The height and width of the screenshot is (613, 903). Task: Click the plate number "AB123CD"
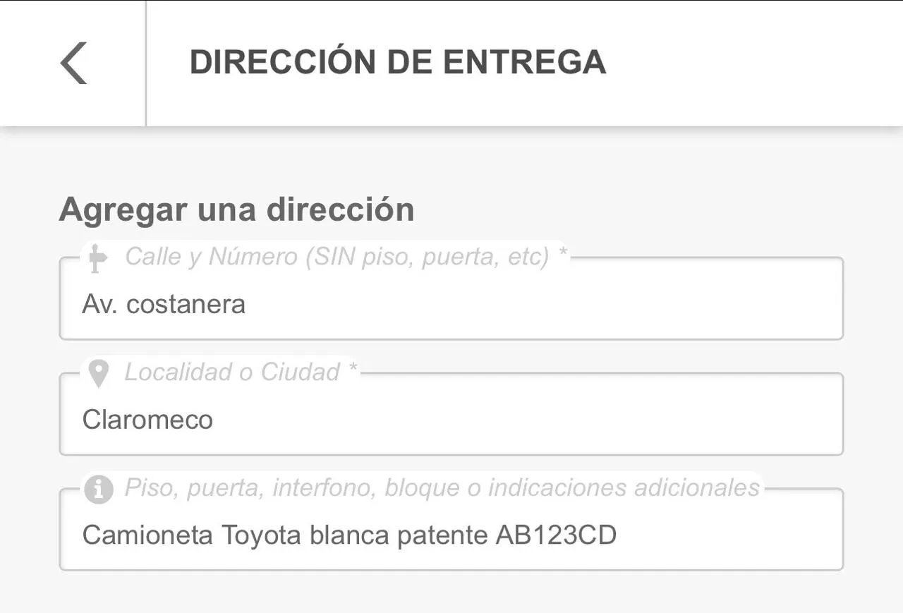pyautogui.click(x=556, y=536)
